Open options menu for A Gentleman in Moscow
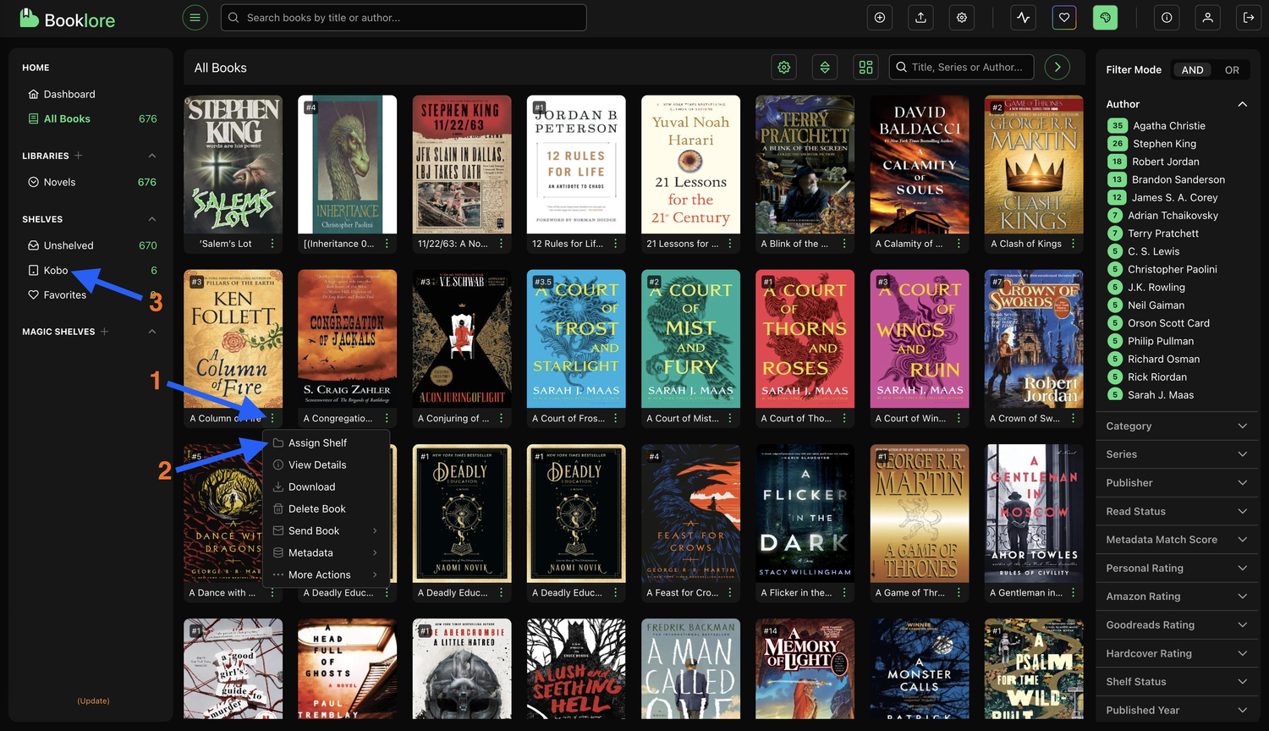This screenshot has height=731, width=1269. pos(1073,592)
